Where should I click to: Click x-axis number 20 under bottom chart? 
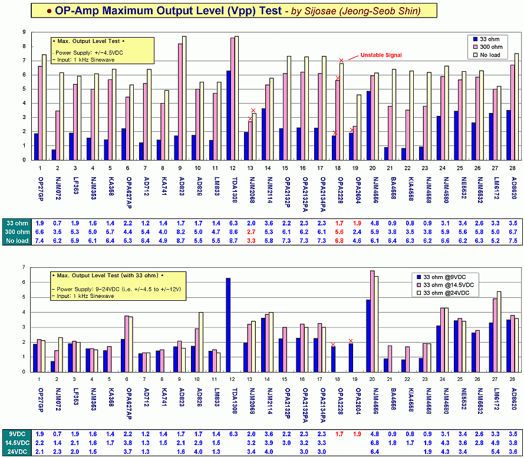coord(372,379)
